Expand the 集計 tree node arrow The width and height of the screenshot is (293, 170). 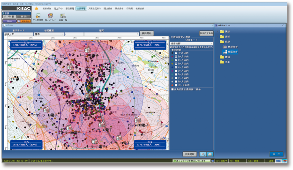coord(218,31)
